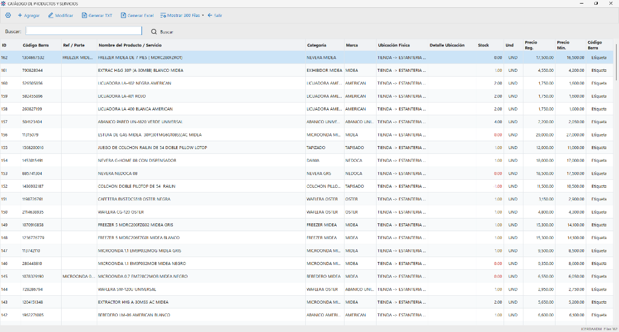619x332 pixels.
Task: Sort by the Und column header
Action: [509, 45]
